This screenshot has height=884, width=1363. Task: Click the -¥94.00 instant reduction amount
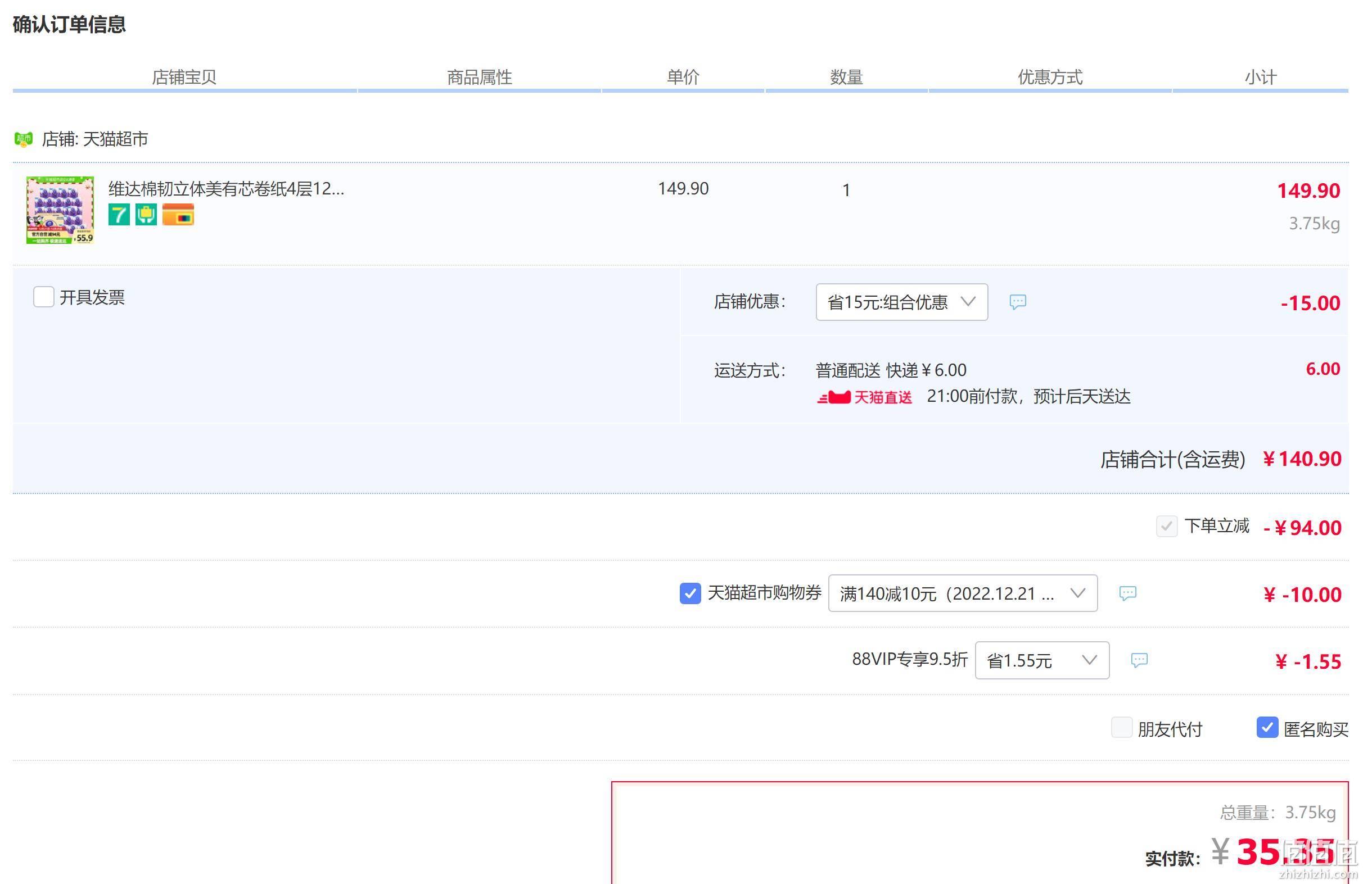(x=1302, y=527)
